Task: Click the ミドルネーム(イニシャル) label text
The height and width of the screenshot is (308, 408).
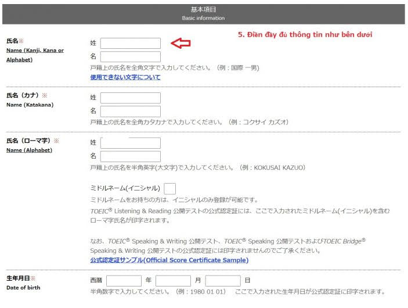Action: [x=125, y=188]
